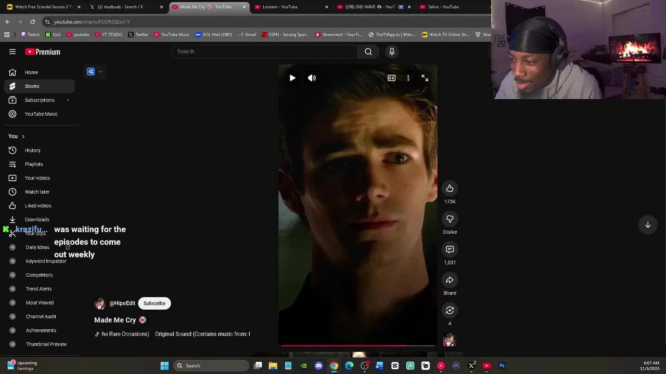Expand the vidIQ dropdown arrow

coord(100,72)
